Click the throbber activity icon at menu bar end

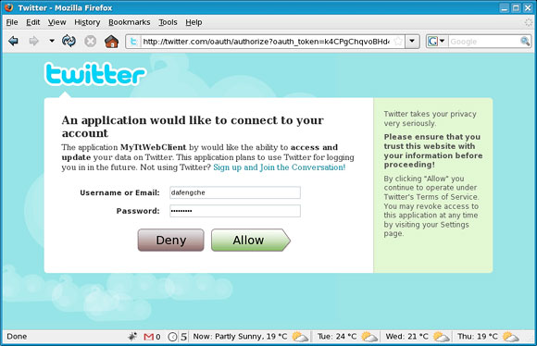coord(529,22)
